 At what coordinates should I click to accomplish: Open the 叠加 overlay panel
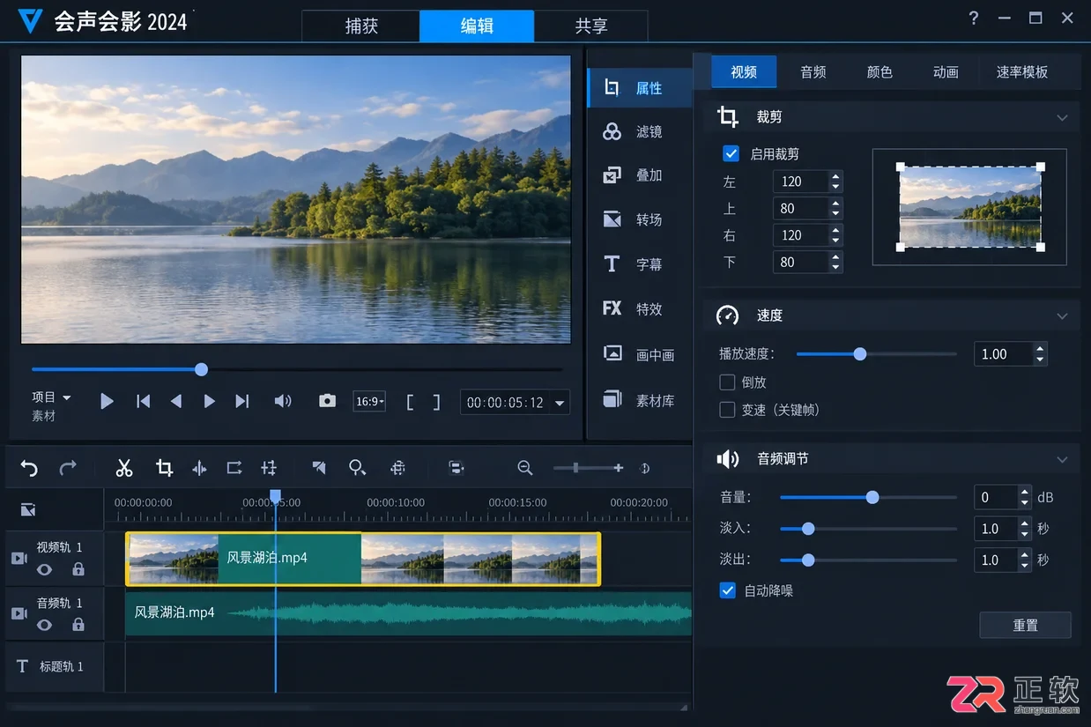pyautogui.click(x=640, y=175)
